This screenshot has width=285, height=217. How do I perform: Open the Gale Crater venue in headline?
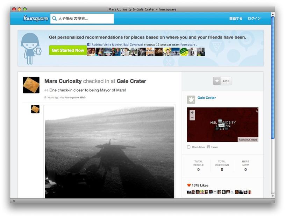131,81
